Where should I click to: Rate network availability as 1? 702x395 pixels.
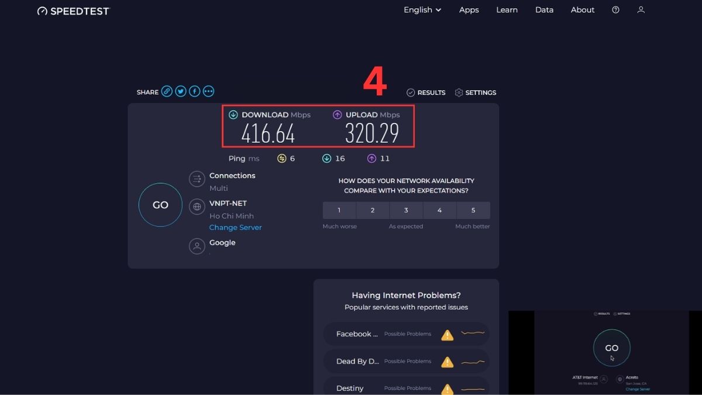point(339,210)
